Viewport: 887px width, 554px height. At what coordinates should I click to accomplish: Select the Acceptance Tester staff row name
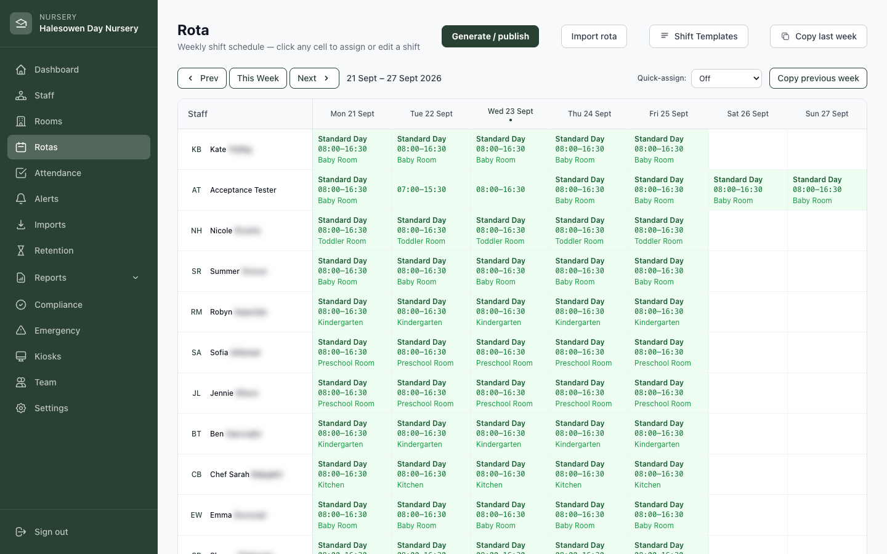(x=243, y=190)
